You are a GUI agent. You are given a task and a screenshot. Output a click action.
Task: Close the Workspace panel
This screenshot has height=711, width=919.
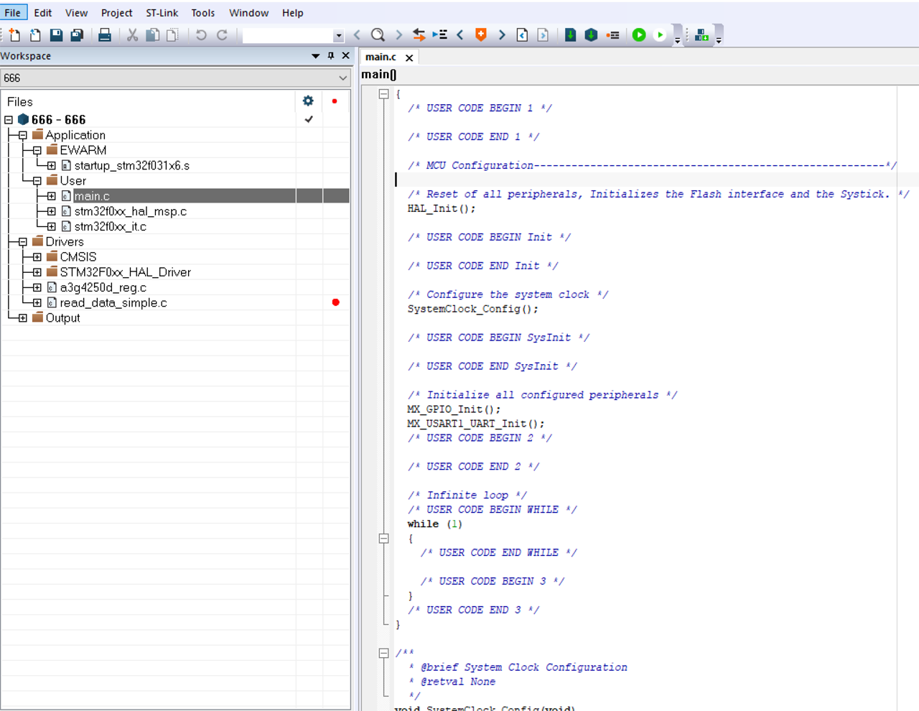(x=346, y=56)
